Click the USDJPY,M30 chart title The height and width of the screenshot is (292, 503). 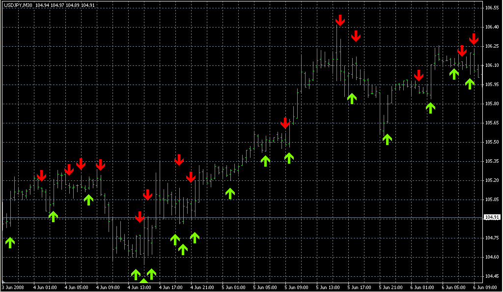tap(17, 4)
